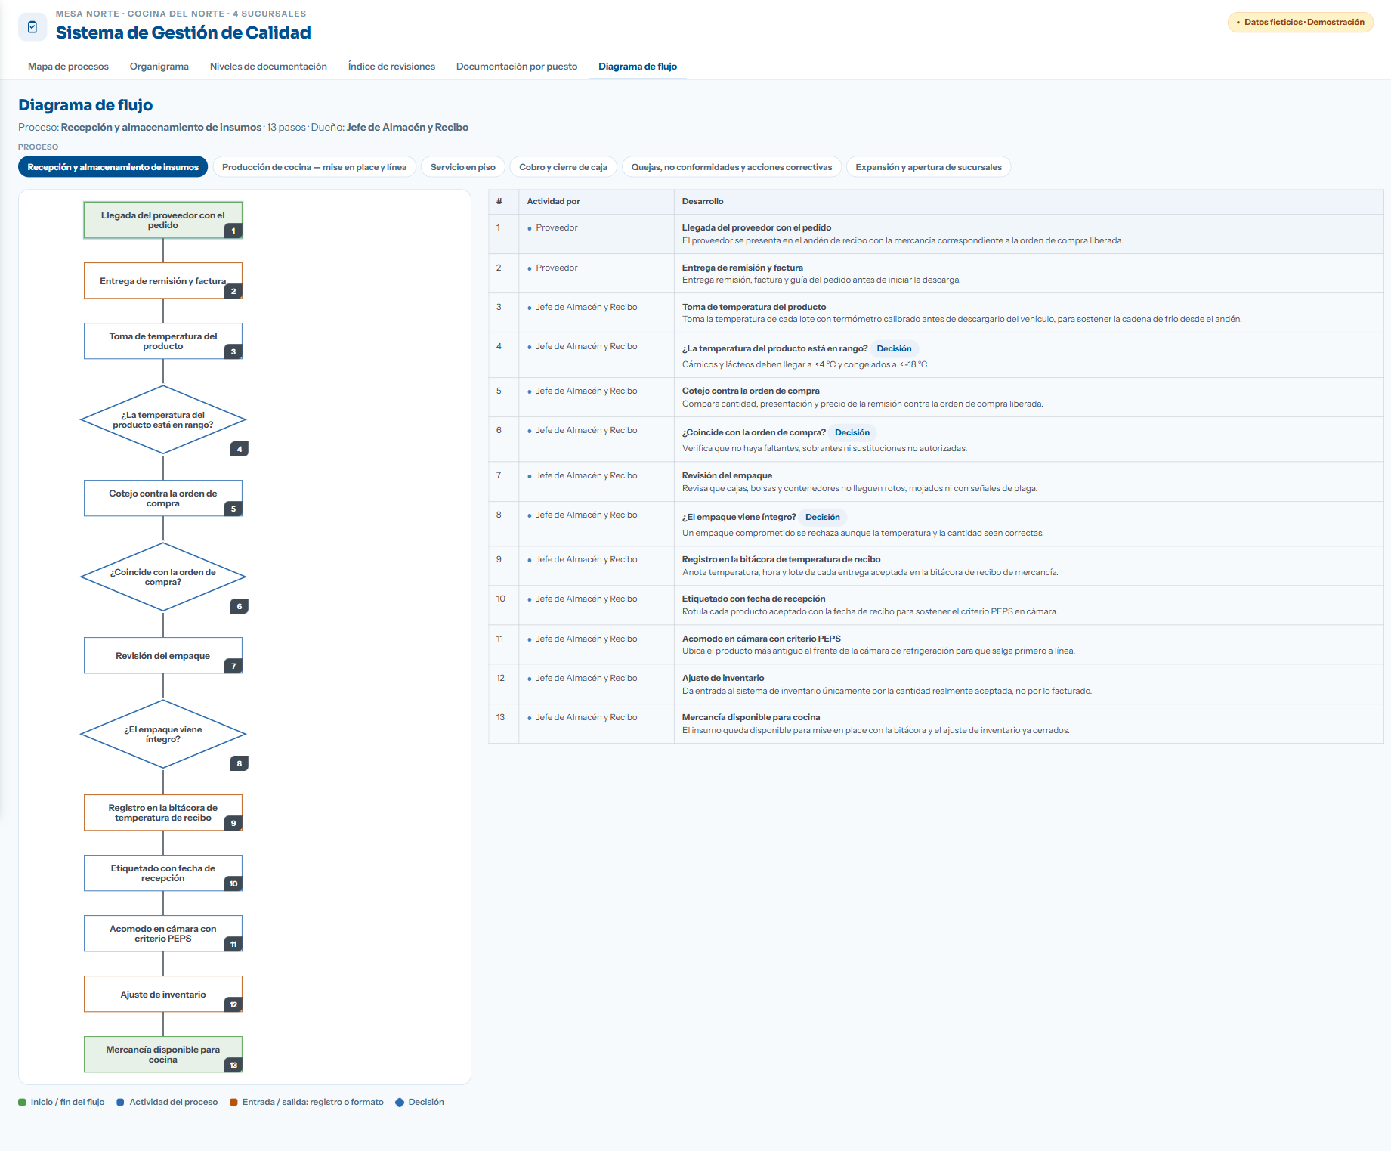Go to Índice de revisiones tab
The height and width of the screenshot is (1151, 1391).
click(x=391, y=67)
